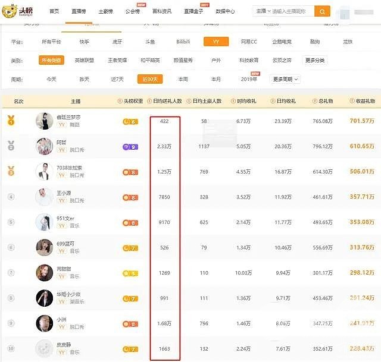Click the 头榜 site logo

pyautogui.click(x=17, y=11)
